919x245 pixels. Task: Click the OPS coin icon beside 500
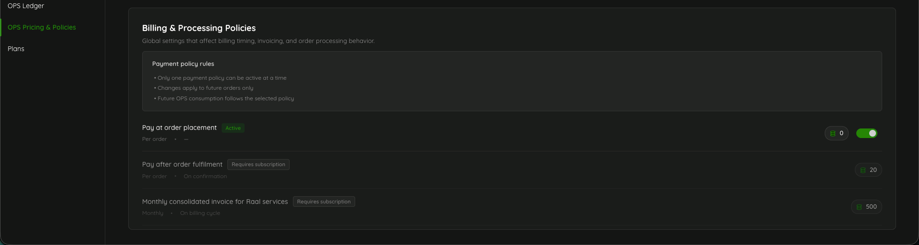pyautogui.click(x=859, y=207)
